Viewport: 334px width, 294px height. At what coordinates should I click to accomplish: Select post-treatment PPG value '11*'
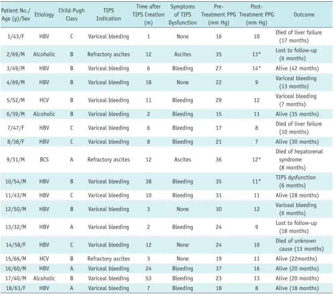(257, 181)
